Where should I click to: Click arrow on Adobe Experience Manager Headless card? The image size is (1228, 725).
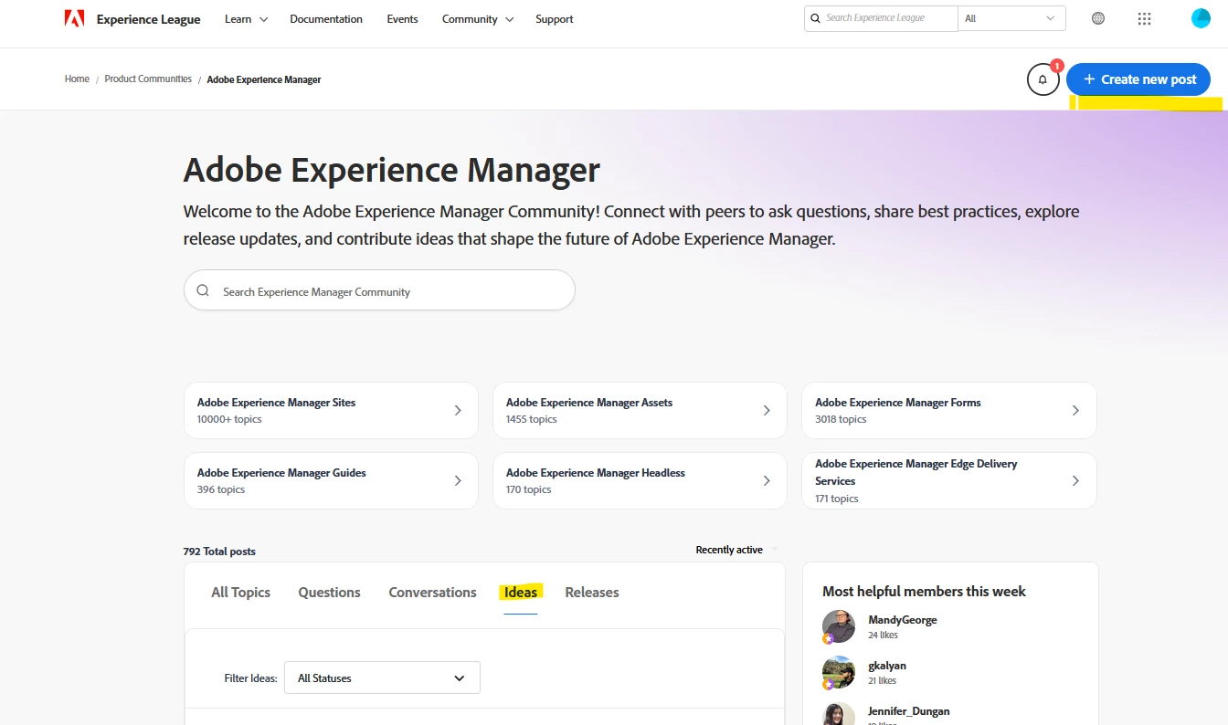coord(767,480)
